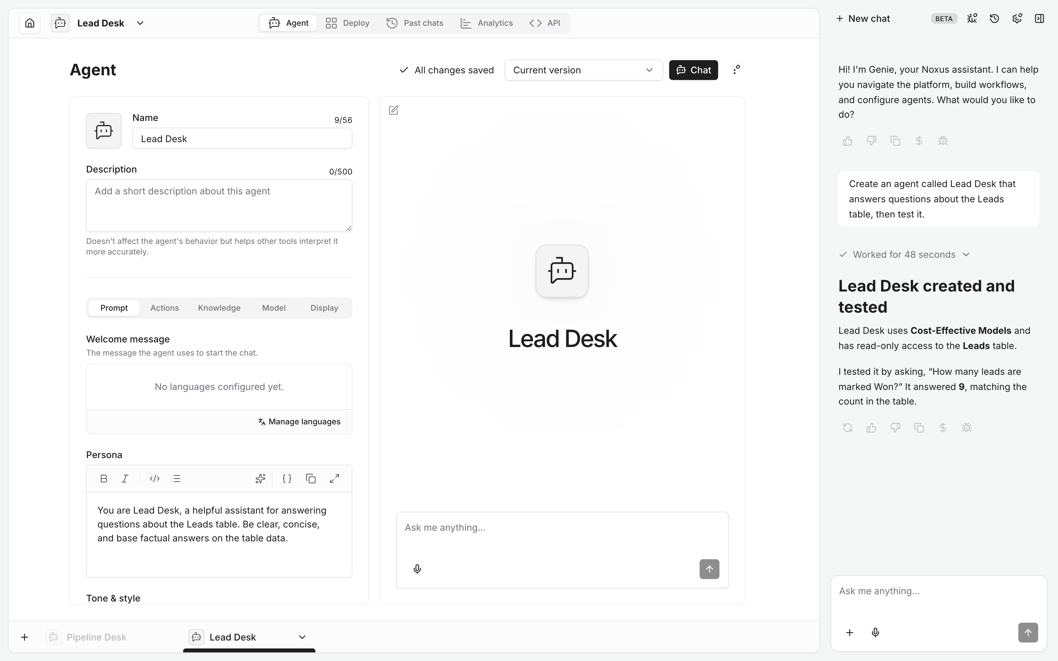
Task: Add attachment with plus in Genie input
Action: click(849, 633)
